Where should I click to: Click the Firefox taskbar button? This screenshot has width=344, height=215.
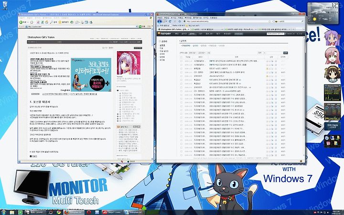click(x=74, y=212)
